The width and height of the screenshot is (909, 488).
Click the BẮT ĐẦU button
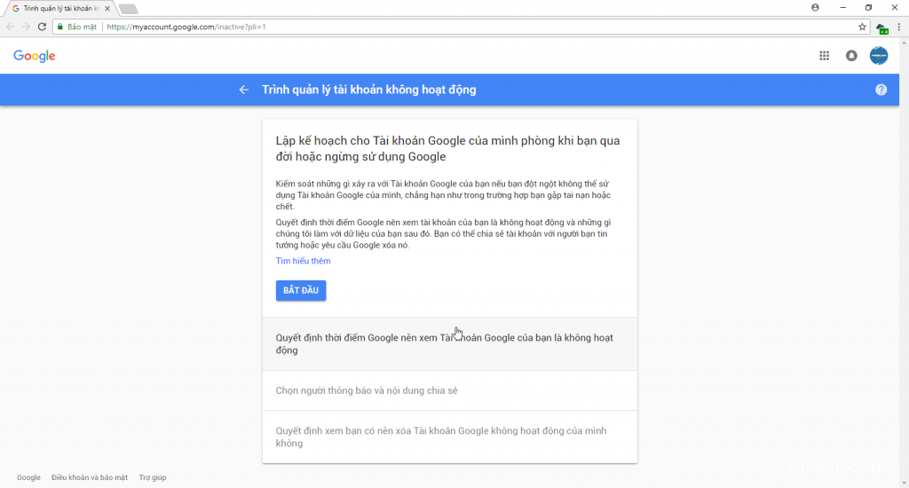301,290
